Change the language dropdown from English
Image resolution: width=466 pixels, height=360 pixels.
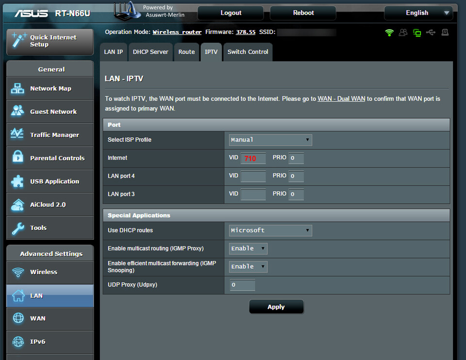pyautogui.click(x=418, y=13)
